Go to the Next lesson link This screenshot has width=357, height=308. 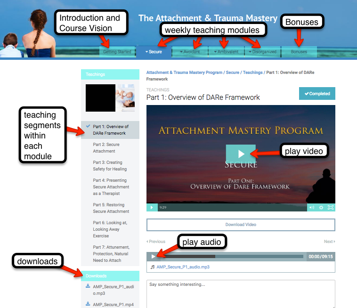point(330,242)
